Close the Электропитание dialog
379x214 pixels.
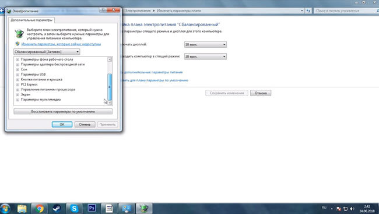(x=114, y=10)
